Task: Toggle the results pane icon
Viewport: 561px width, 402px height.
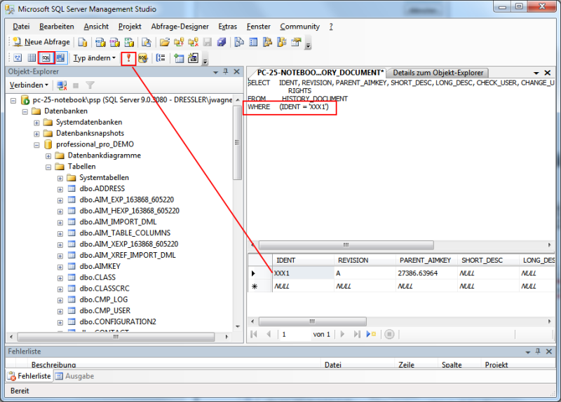Action: click(x=60, y=57)
